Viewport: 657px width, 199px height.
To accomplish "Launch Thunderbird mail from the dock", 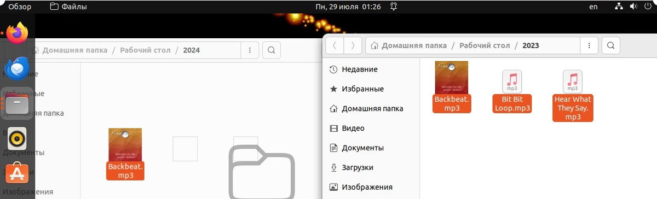I will 18,68.
